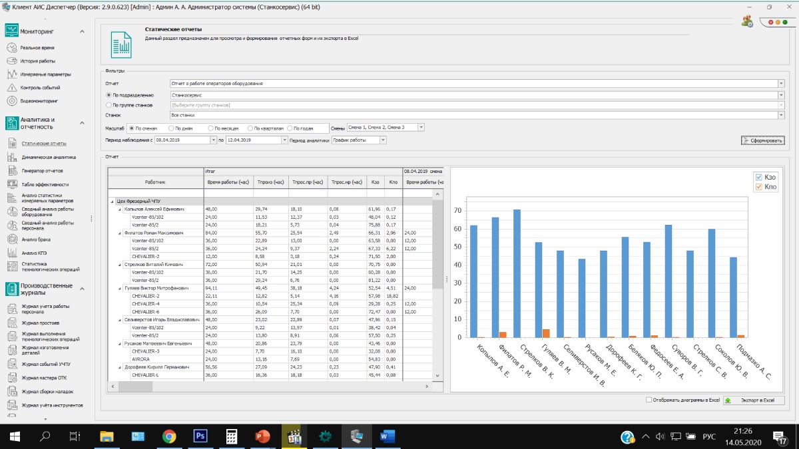
Task: Toggle the Кпо chart series checkbox
Action: point(758,187)
